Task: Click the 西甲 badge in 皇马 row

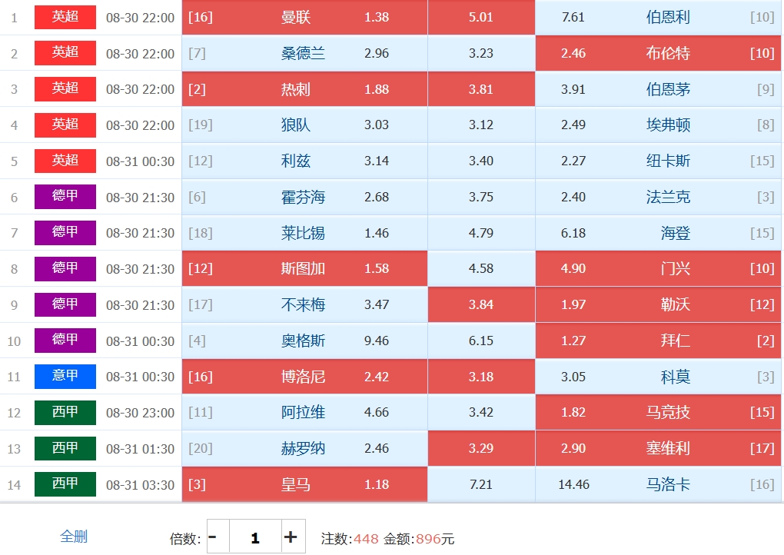Action: click(x=65, y=484)
